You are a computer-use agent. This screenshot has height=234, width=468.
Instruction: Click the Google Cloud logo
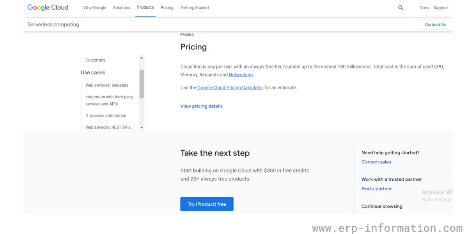click(x=48, y=8)
